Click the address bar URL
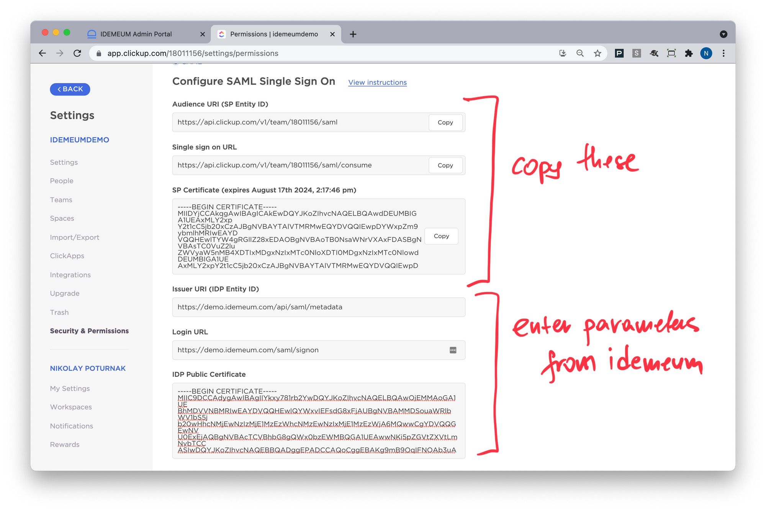766x511 pixels. (x=193, y=53)
